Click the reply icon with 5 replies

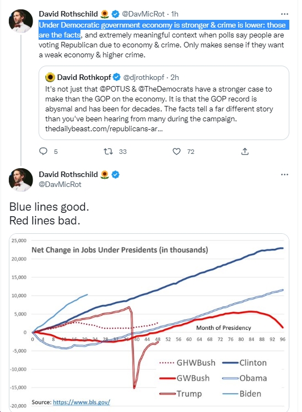pos(44,151)
